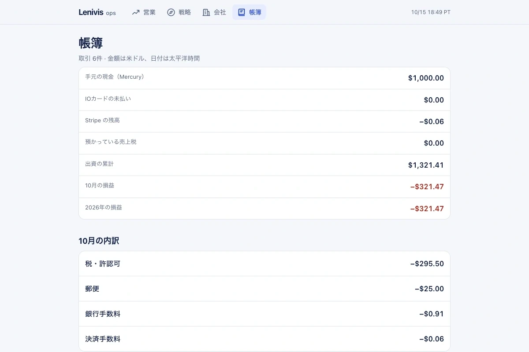Select the Stripe の残高 label
The width and height of the screenshot is (529, 352).
click(x=102, y=120)
